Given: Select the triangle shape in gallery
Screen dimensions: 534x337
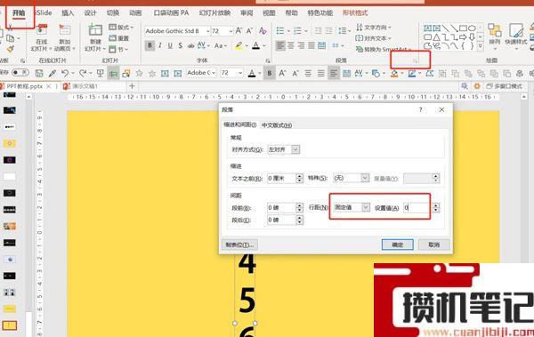Looking at the screenshot, I should point(437,37).
